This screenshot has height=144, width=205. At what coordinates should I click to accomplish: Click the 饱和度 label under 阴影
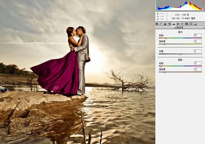click(162, 69)
